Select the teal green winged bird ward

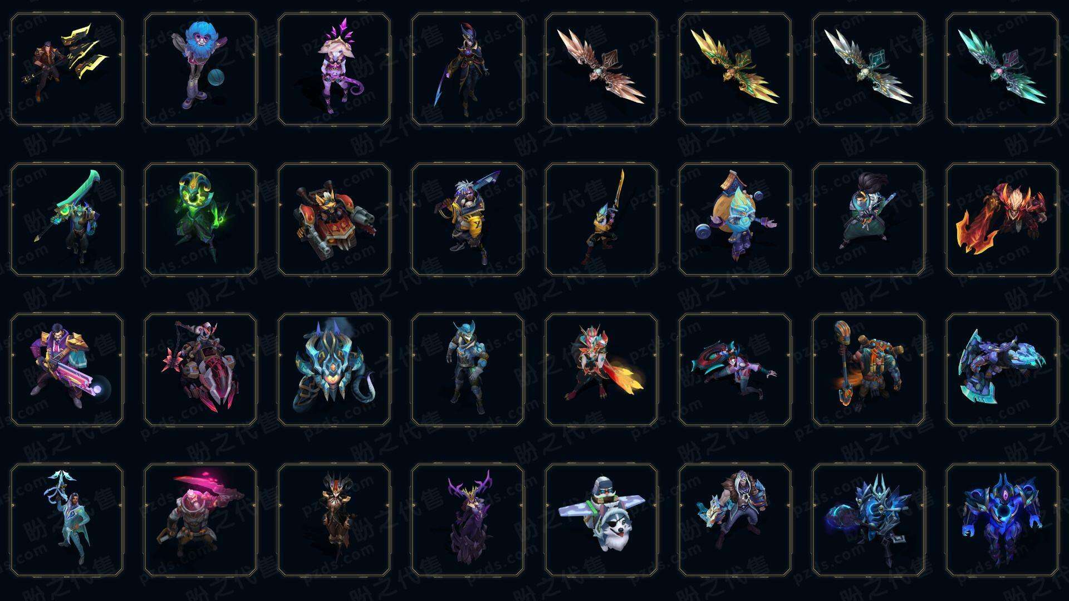click(x=1002, y=70)
